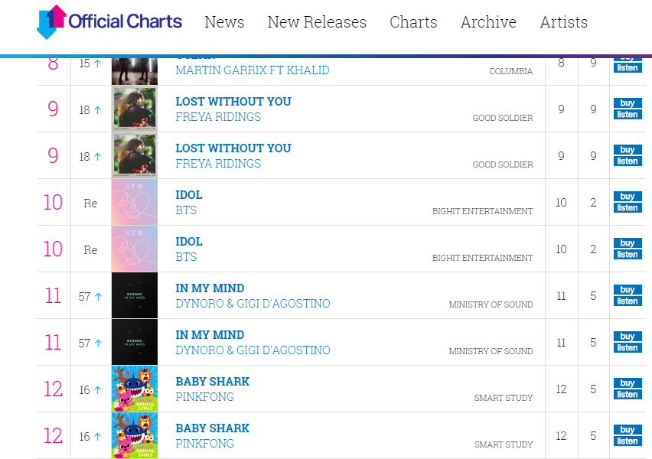Click the first IDOL album artwork thumbnail
The height and width of the screenshot is (459, 652).
tap(135, 202)
